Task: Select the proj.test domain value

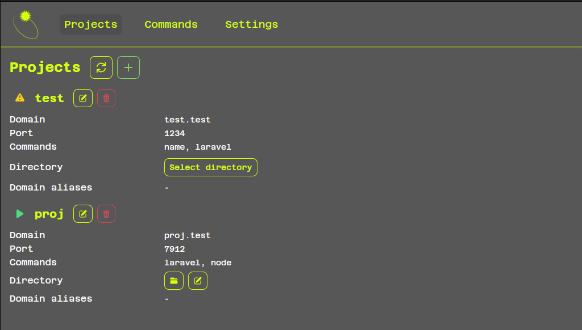Action: 188,235
